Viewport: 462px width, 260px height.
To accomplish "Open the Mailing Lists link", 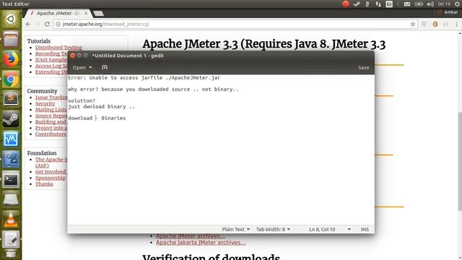I will coord(51,110).
